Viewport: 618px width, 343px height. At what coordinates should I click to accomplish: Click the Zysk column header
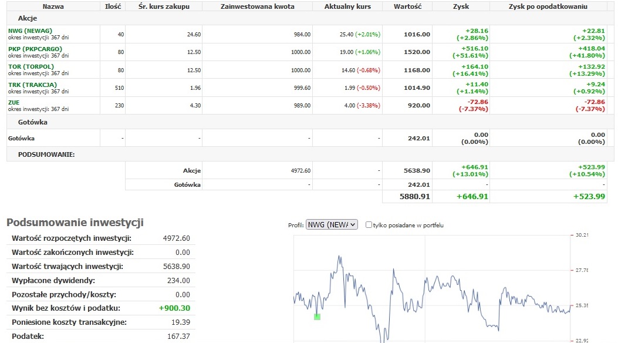[461, 7]
